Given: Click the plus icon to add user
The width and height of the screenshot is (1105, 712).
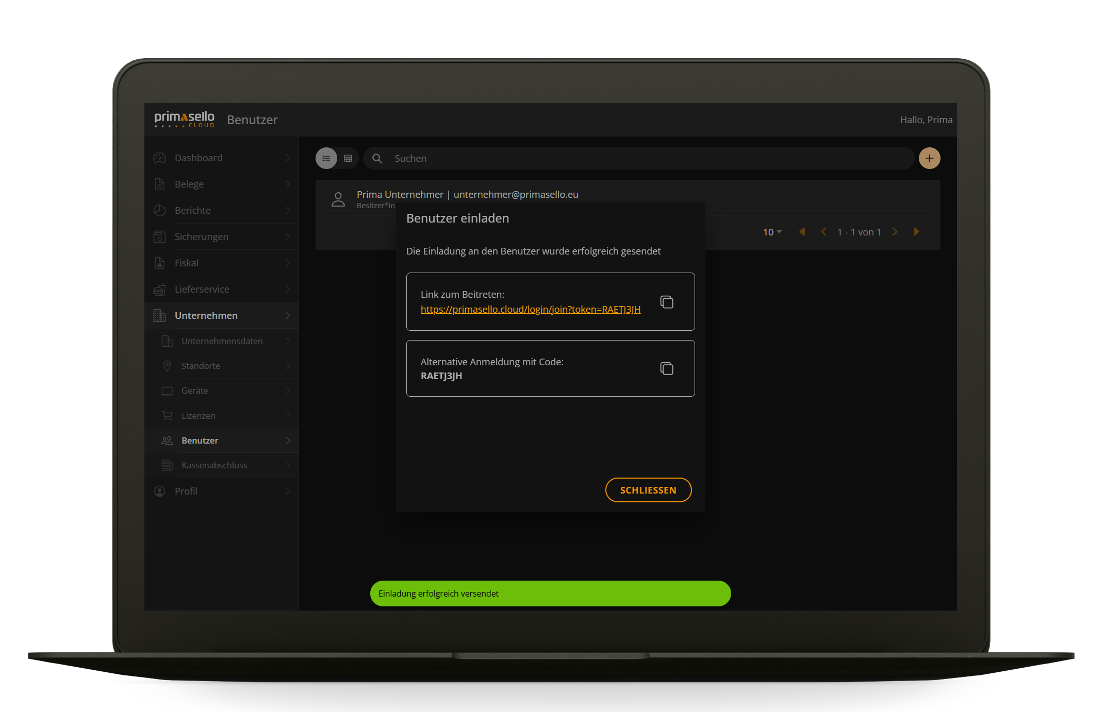Looking at the screenshot, I should pyautogui.click(x=929, y=158).
